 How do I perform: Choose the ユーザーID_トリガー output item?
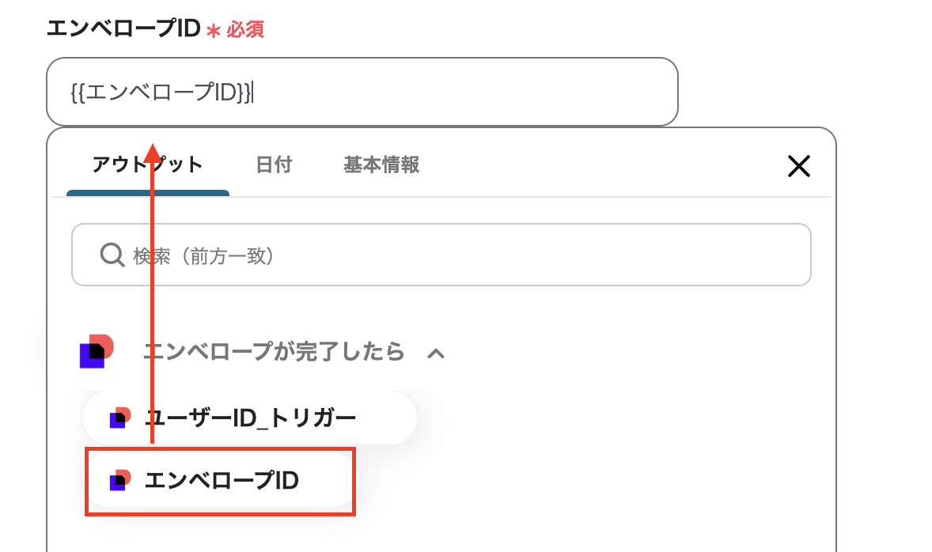250,418
